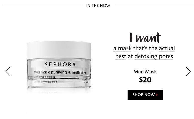
Task: Click the underlined "best" link
Action: point(121,56)
